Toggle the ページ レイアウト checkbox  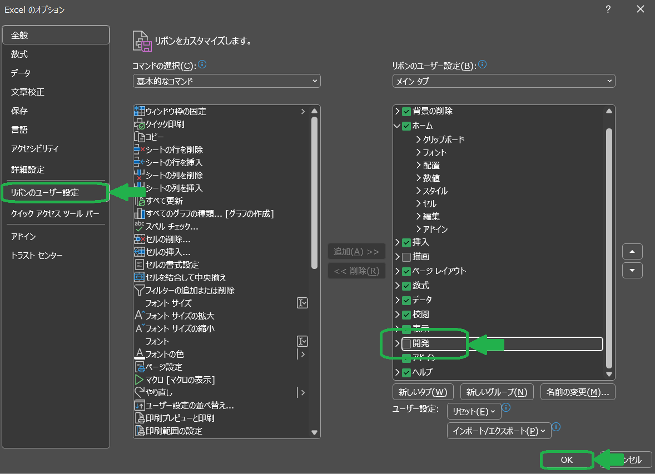coord(406,272)
